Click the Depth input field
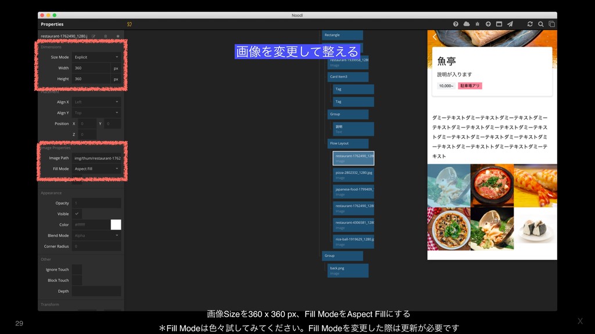The width and height of the screenshot is (595, 334). click(96, 291)
